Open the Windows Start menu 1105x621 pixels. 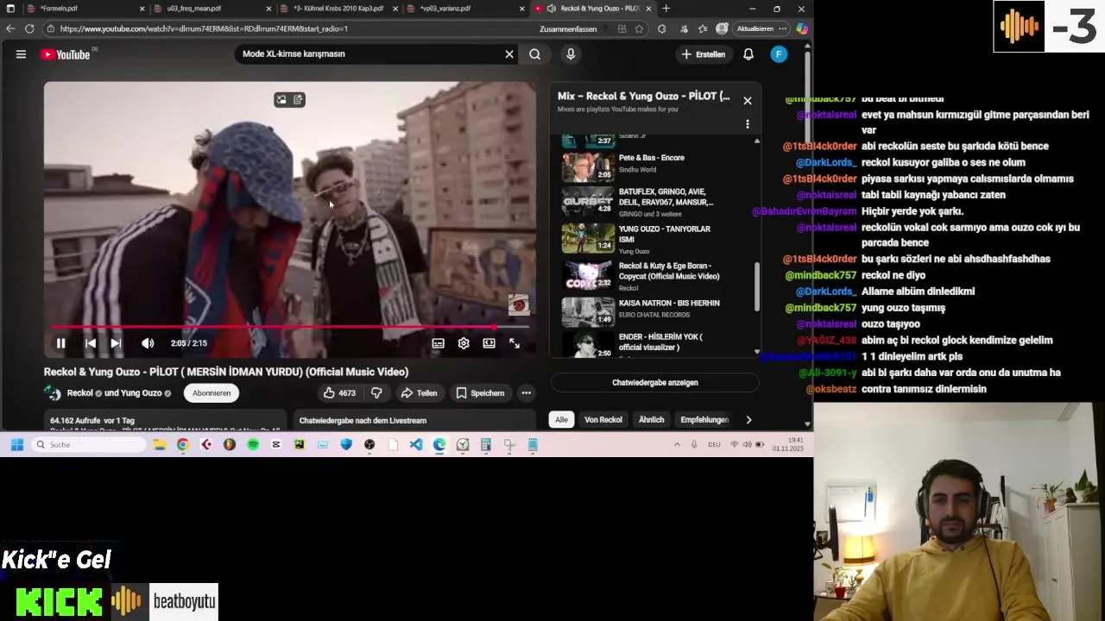[16, 445]
